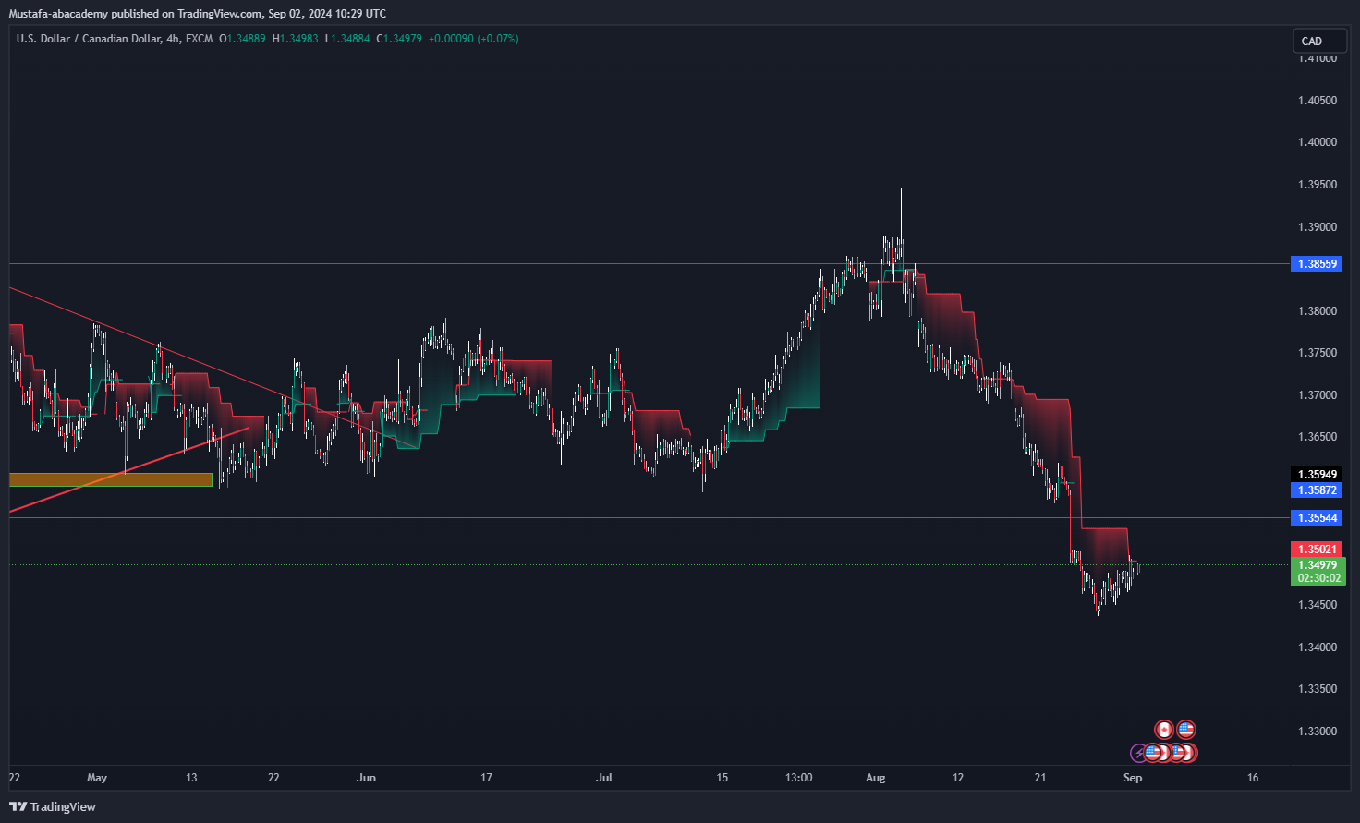Click the 'Jul' date on the time axis
The width and height of the screenshot is (1360, 823).
click(x=604, y=778)
